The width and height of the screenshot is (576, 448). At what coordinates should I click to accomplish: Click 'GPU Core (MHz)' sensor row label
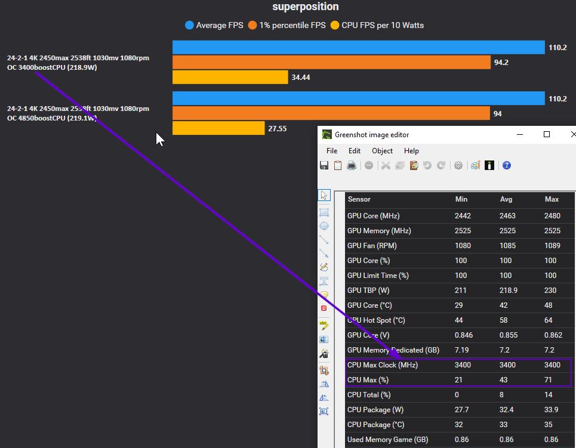click(x=373, y=216)
